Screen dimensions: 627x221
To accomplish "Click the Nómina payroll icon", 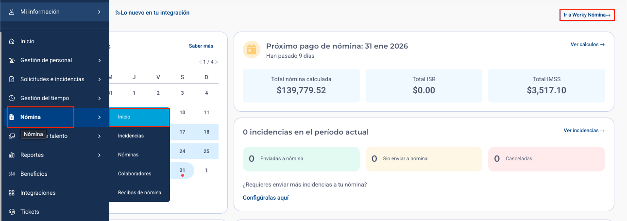I will pos(12,117).
